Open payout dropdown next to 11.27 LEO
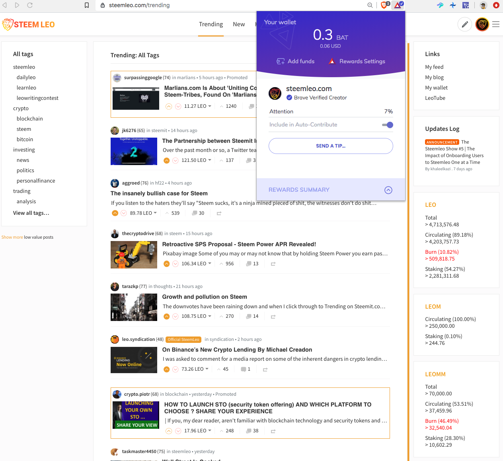The width and height of the screenshot is (503, 461). [210, 106]
